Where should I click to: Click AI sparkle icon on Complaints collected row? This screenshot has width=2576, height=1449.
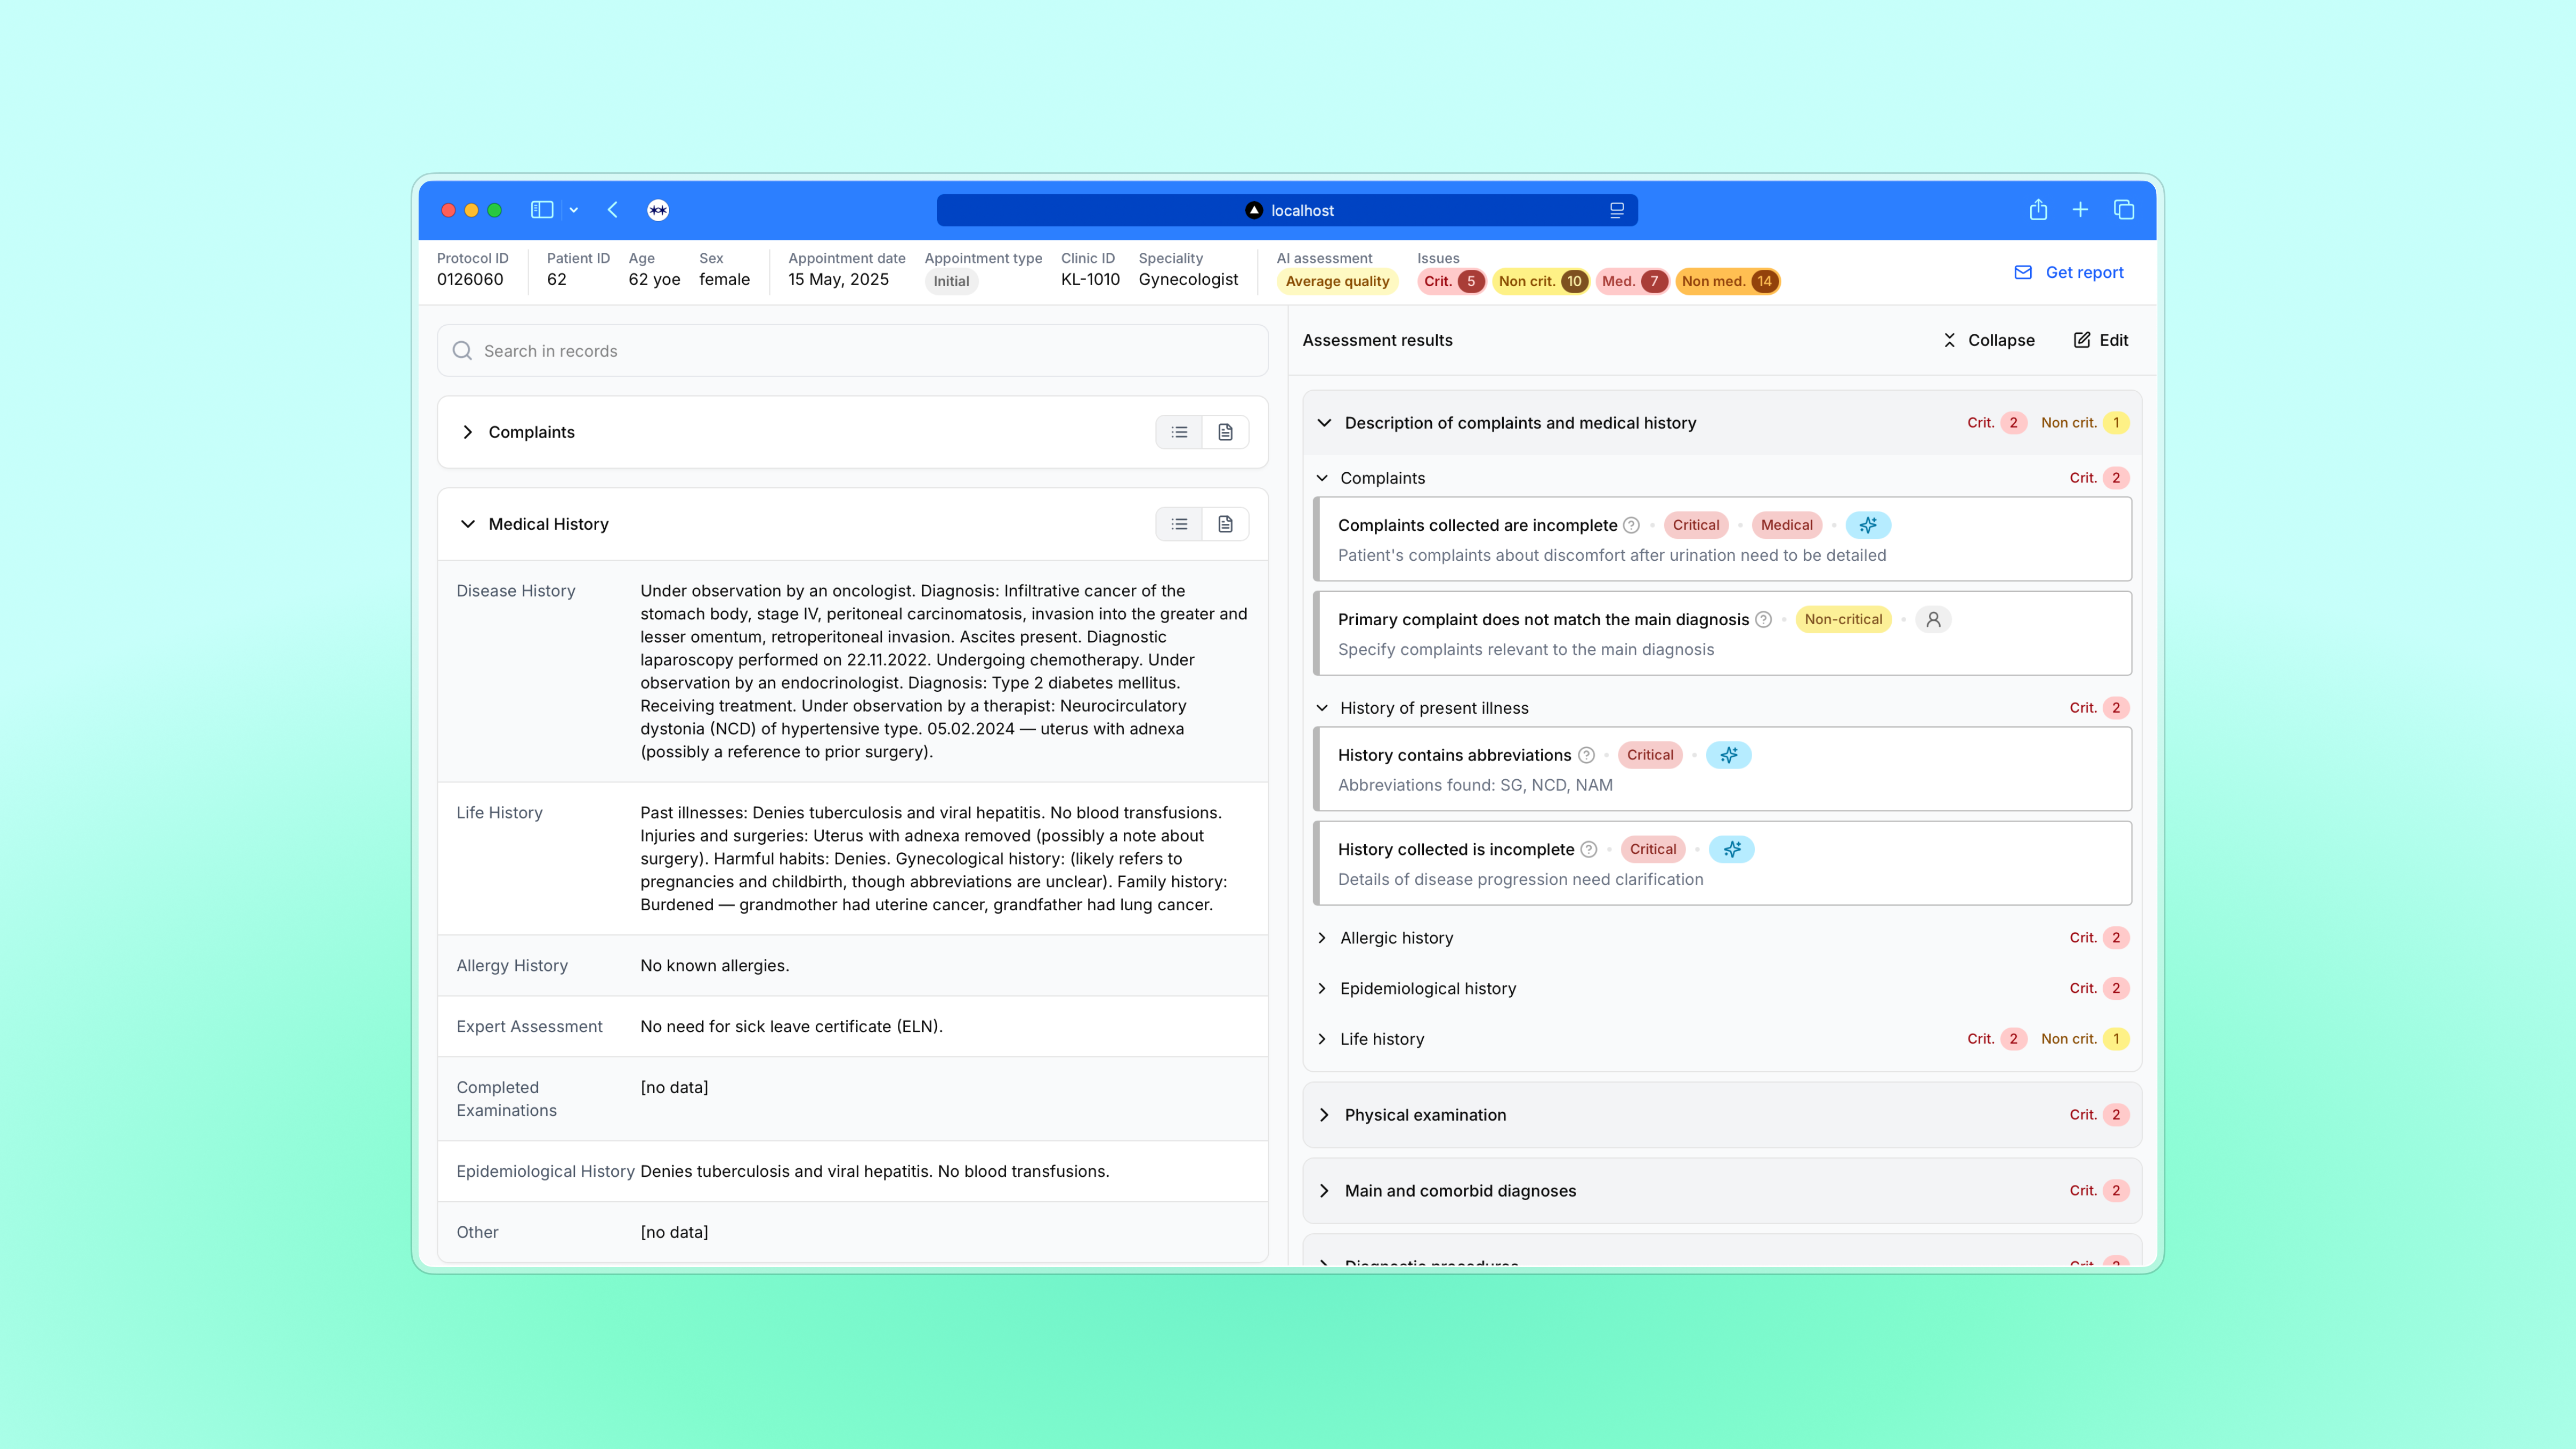point(1867,525)
